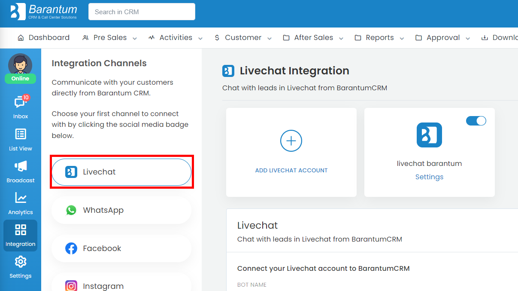Expand the After Sales dropdown chevron
518x291 pixels.
click(x=341, y=38)
